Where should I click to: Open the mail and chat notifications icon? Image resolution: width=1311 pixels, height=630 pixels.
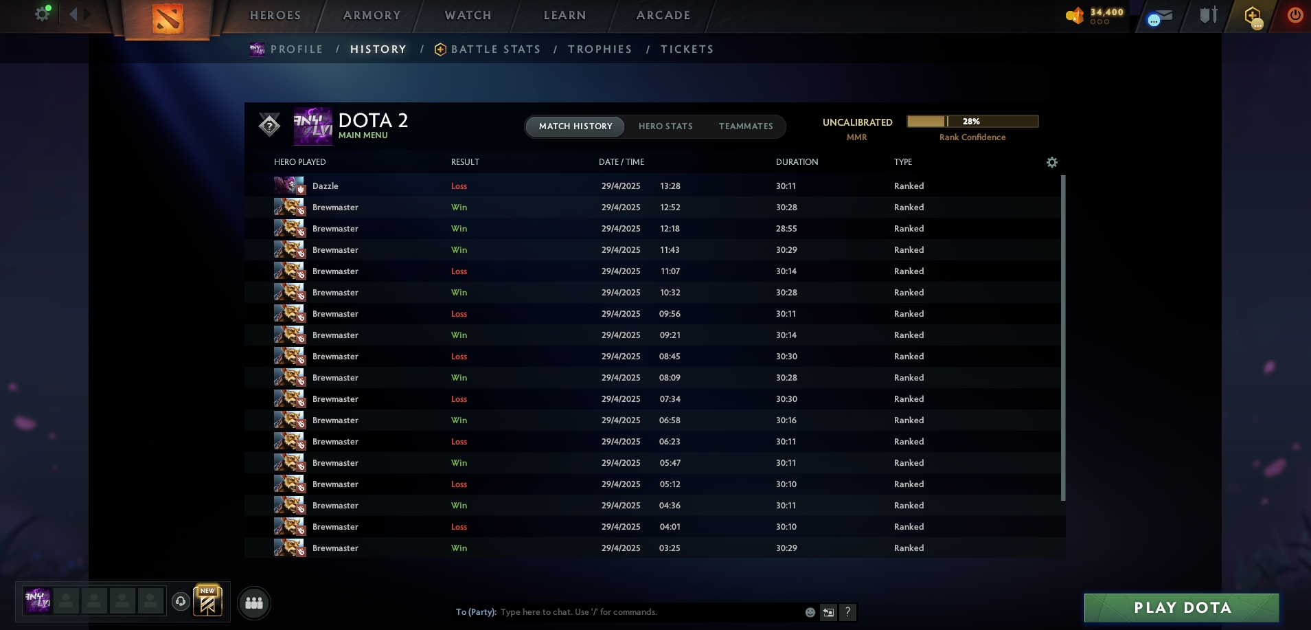point(1160,16)
